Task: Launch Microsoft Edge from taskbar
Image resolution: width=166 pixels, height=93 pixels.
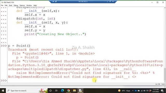Action: 63,91
